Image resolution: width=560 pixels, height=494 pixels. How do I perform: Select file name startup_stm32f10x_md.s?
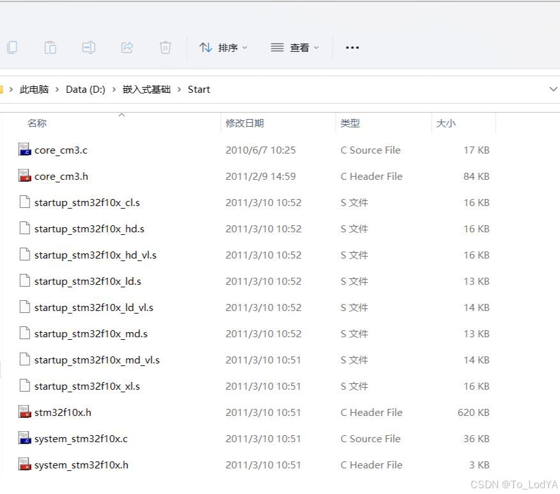tap(91, 334)
